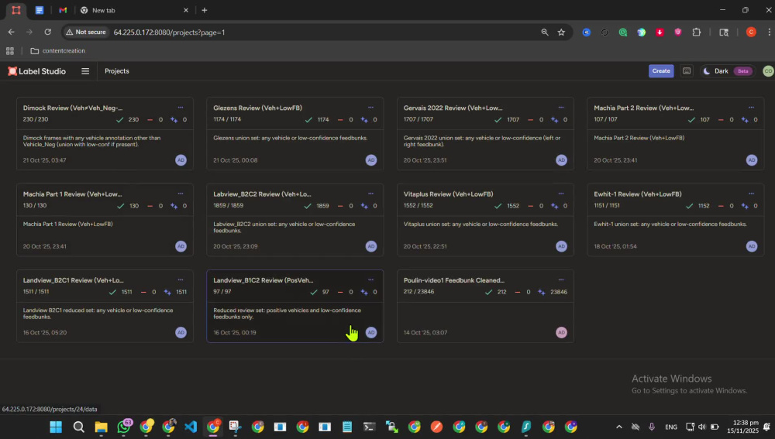Open WhatsApp from the taskbar
This screenshot has height=439, width=775.
point(123,426)
